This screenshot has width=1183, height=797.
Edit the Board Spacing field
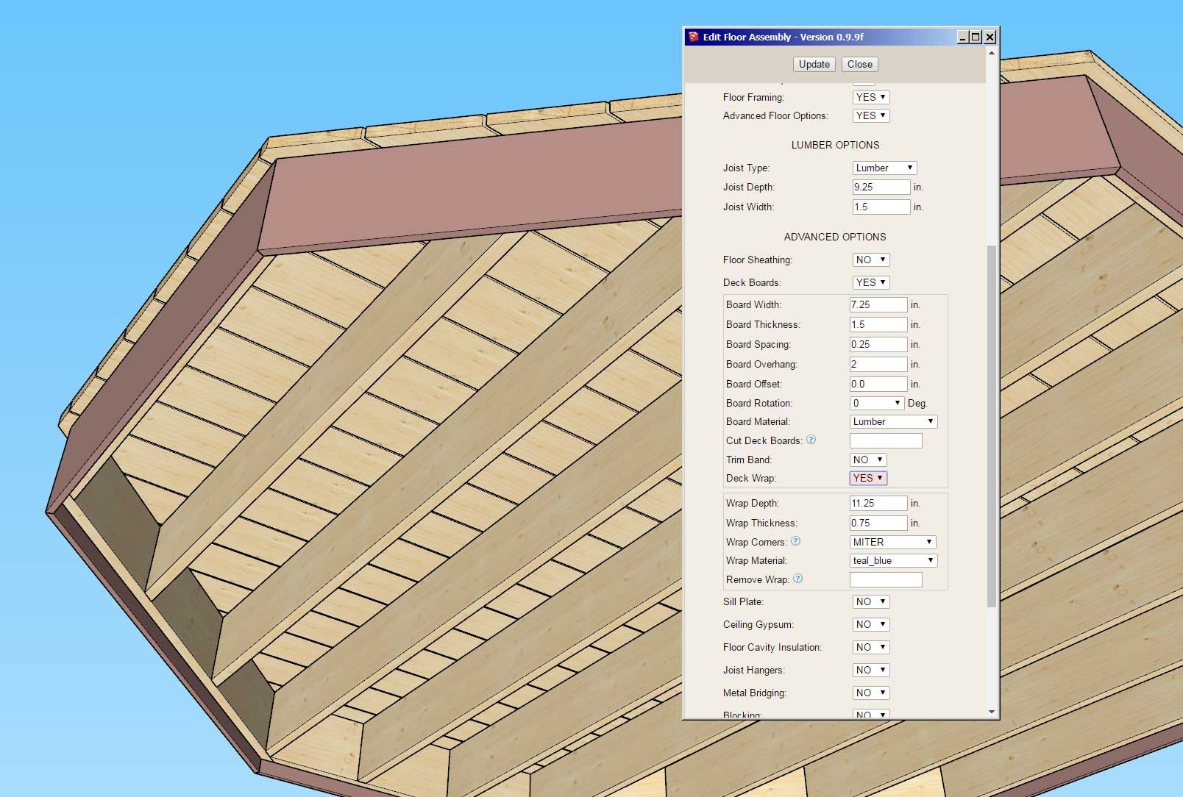[x=878, y=344]
